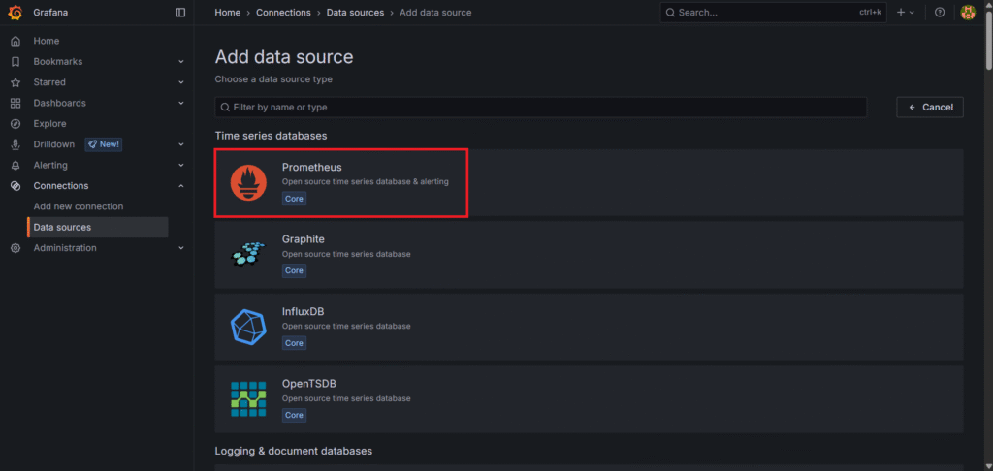
Task: Click the Home house icon in sidebar
Action: tap(16, 41)
